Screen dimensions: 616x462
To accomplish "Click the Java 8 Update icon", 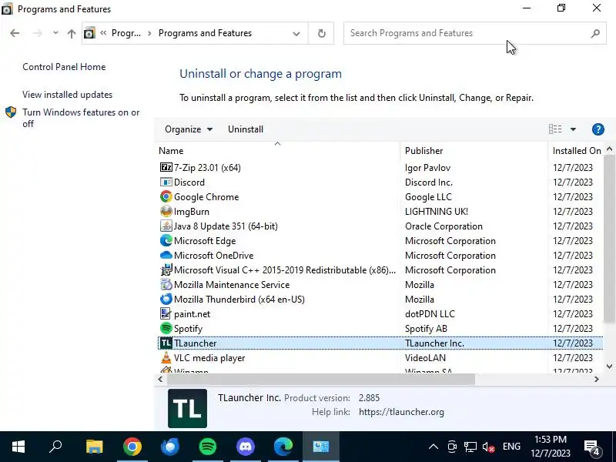I will pyautogui.click(x=166, y=226).
